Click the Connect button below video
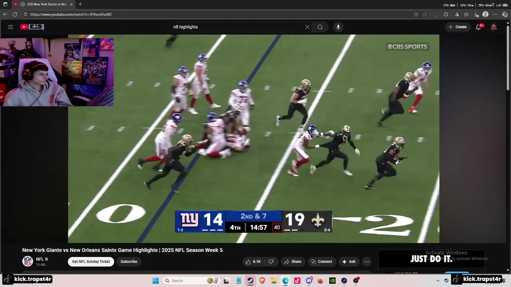Image resolution: width=511 pixels, height=287 pixels. [322, 261]
